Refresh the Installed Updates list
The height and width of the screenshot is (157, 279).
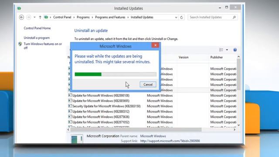(181, 17)
